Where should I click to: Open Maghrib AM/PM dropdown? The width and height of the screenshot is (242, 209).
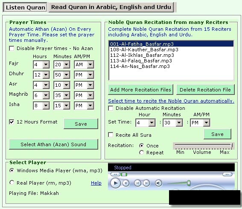(x=90, y=95)
